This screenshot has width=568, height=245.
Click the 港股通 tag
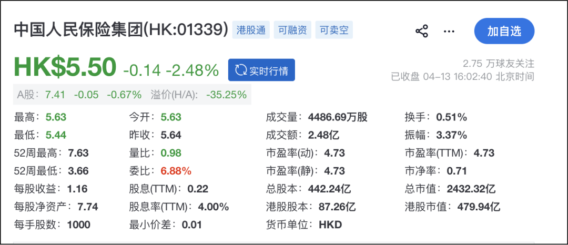coord(251,30)
